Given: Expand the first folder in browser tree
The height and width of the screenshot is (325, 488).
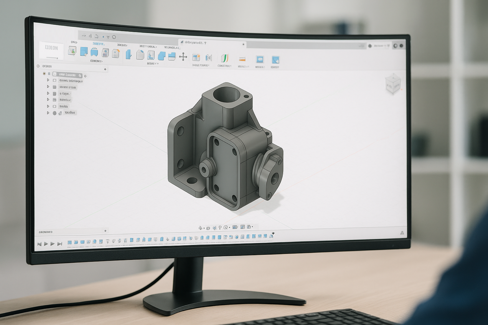Looking at the screenshot, I should [x=48, y=80].
